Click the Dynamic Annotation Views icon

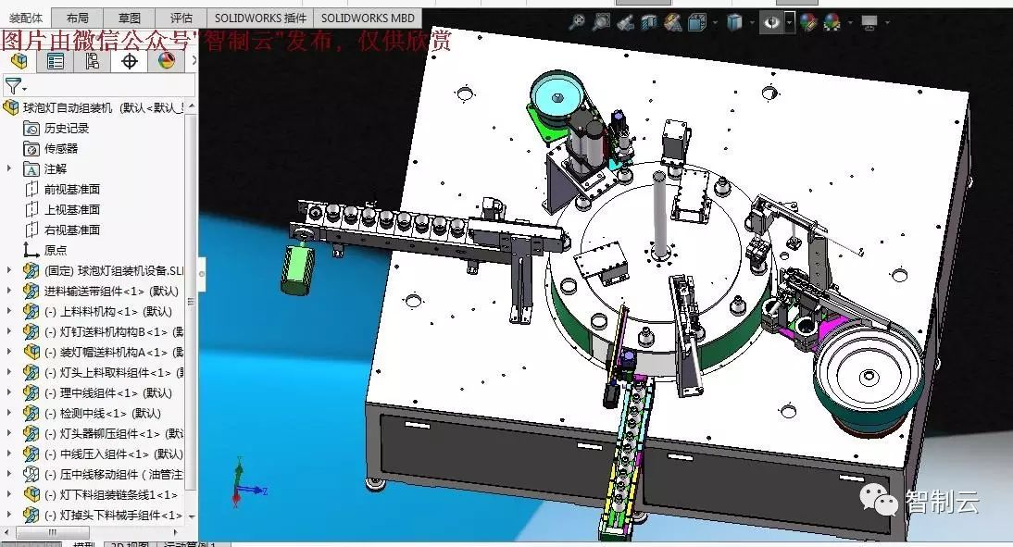tap(672, 22)
